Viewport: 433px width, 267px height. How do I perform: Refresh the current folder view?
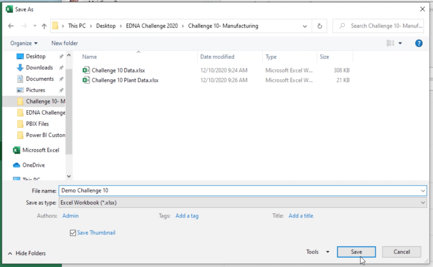click(x=320, y=26)
